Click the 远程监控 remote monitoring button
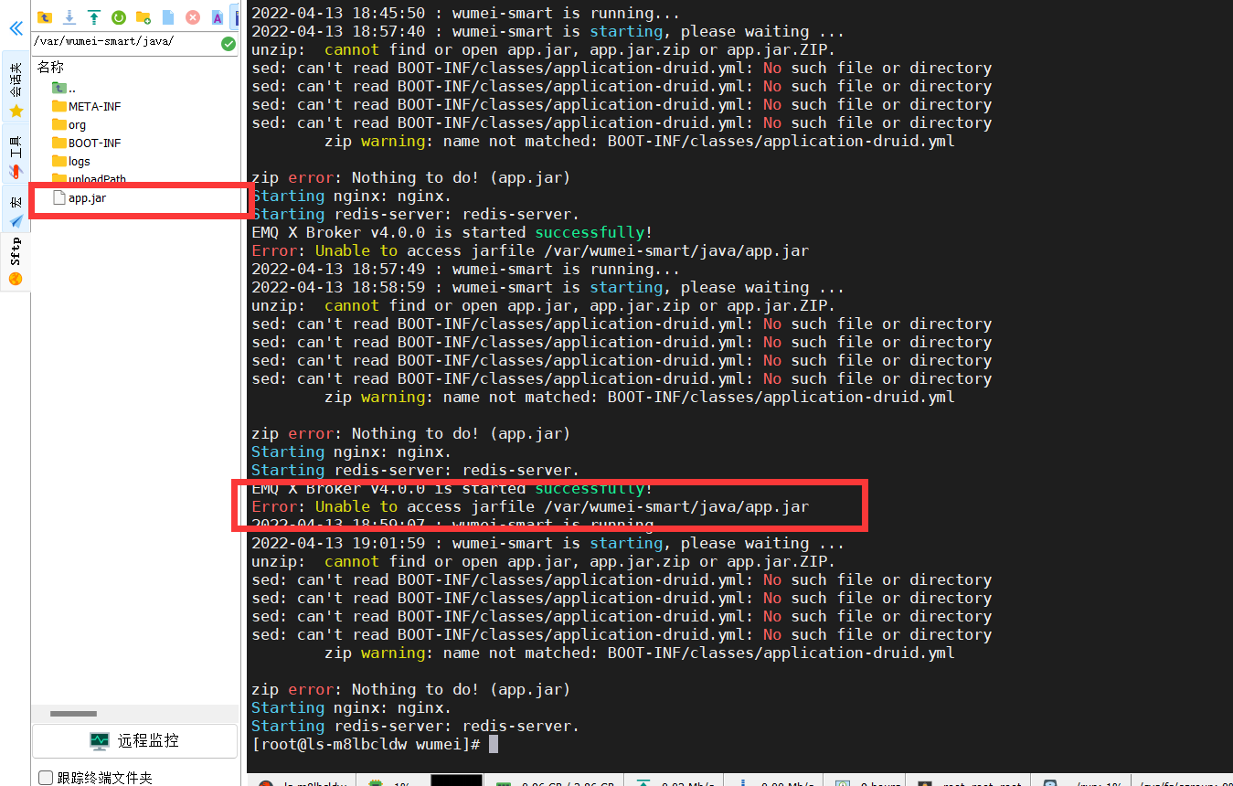The height and width of the screenshot is (786, 1233). [x=134, y=740]
